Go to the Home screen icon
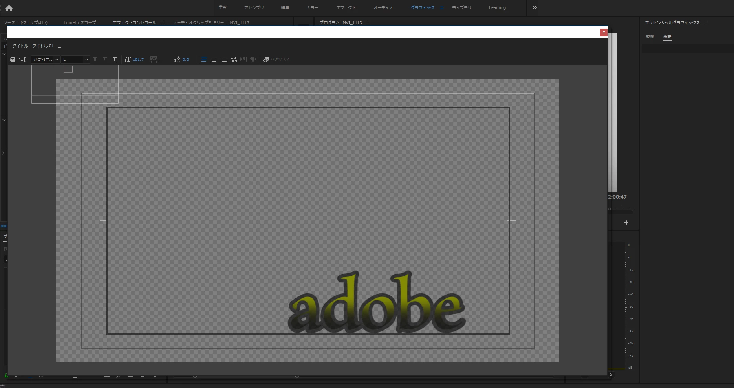 point(9,8)
